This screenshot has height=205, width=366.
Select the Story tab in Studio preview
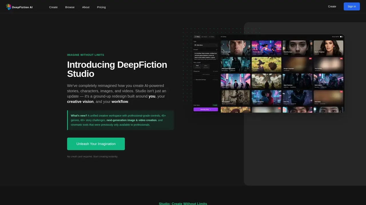197,37
